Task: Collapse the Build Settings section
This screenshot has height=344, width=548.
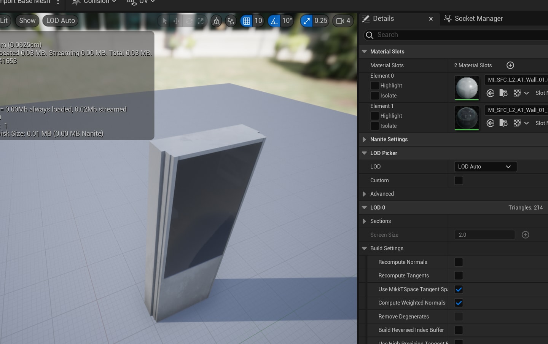Action: pyautogui.click(x=364, y=248)
